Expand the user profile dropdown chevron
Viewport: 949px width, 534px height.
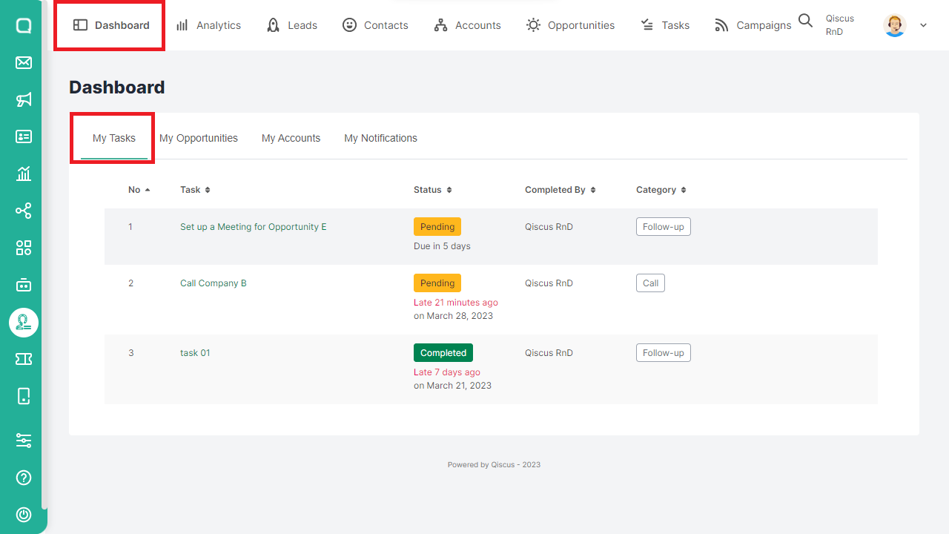pyautogui.click(x=923, y=25)
